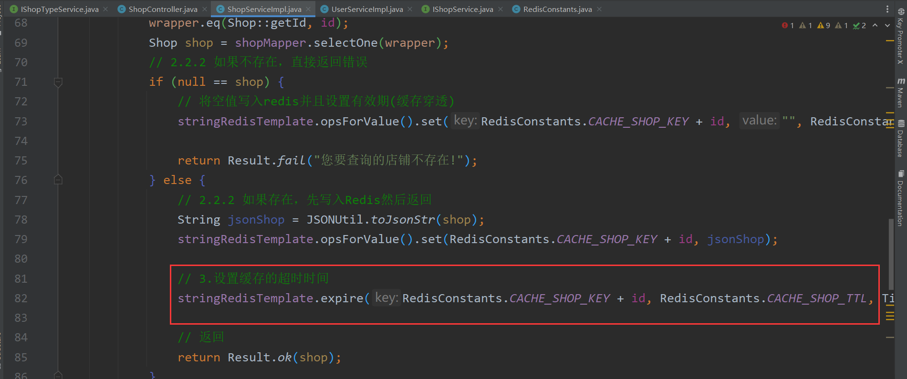Click the red error count indicator
Screen dimensions: 907x379
tap(788, 25)
